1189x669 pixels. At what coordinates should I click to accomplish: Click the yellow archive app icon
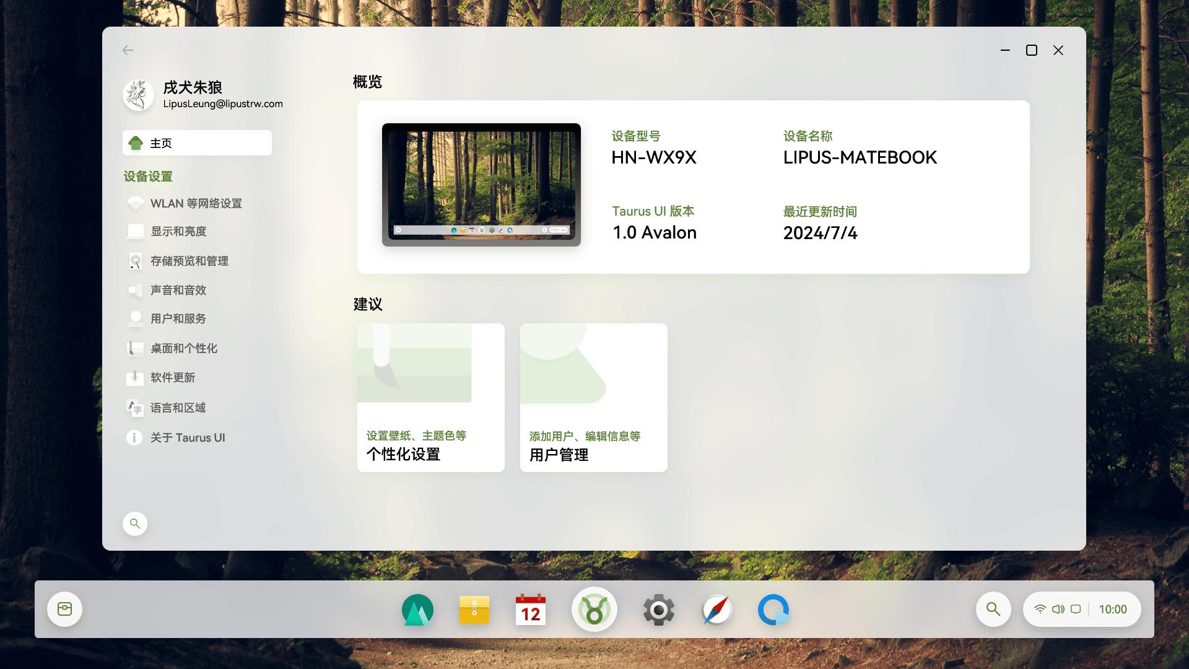coord(474,610)
